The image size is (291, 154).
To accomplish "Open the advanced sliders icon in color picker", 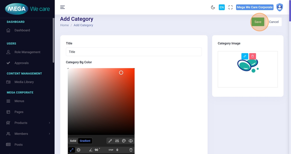I will coord(117,141).
